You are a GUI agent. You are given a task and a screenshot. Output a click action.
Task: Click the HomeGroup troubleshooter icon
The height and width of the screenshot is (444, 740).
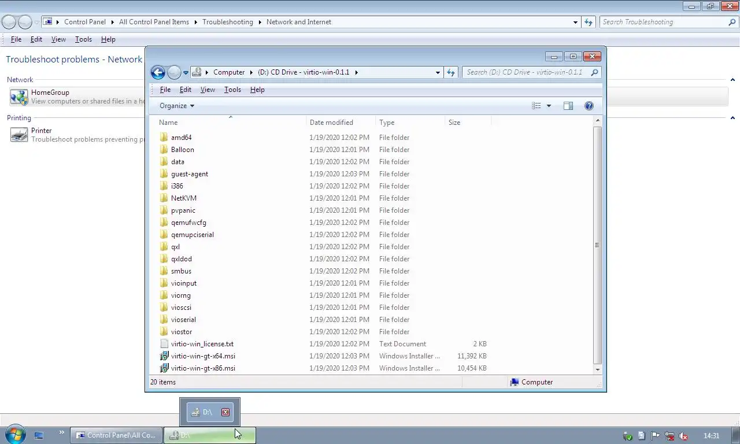[19, 97]
